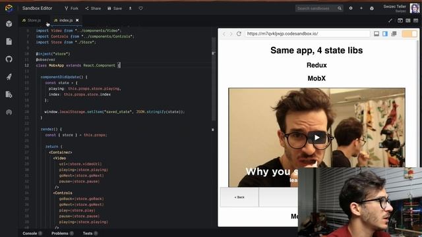Open the Swizec Teller user menu
The image size is (422, 237).
[394, 9]
